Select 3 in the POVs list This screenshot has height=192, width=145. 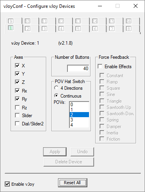tap(79, 120)
